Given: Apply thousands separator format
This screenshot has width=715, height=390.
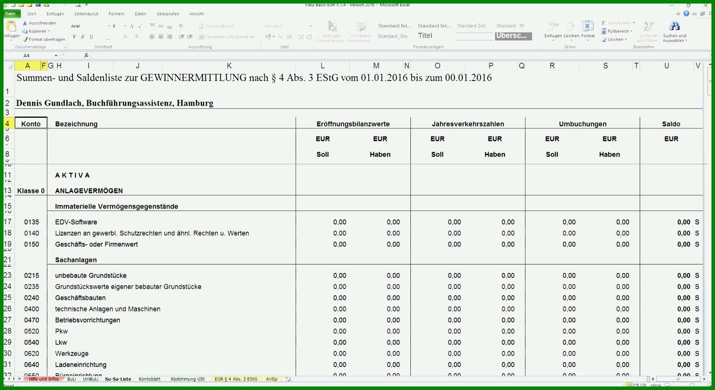Looking at the screenshot, I should pyautogui.click(x=289, y=37).
